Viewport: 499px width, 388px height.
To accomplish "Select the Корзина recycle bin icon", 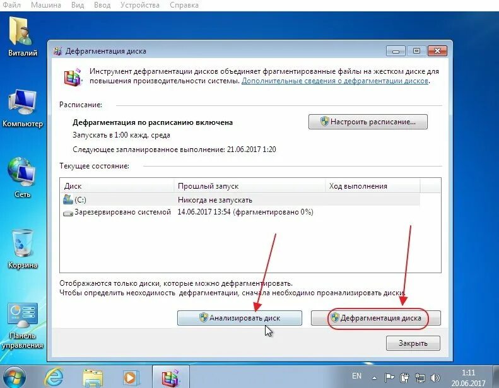I will tap(22, 249).
